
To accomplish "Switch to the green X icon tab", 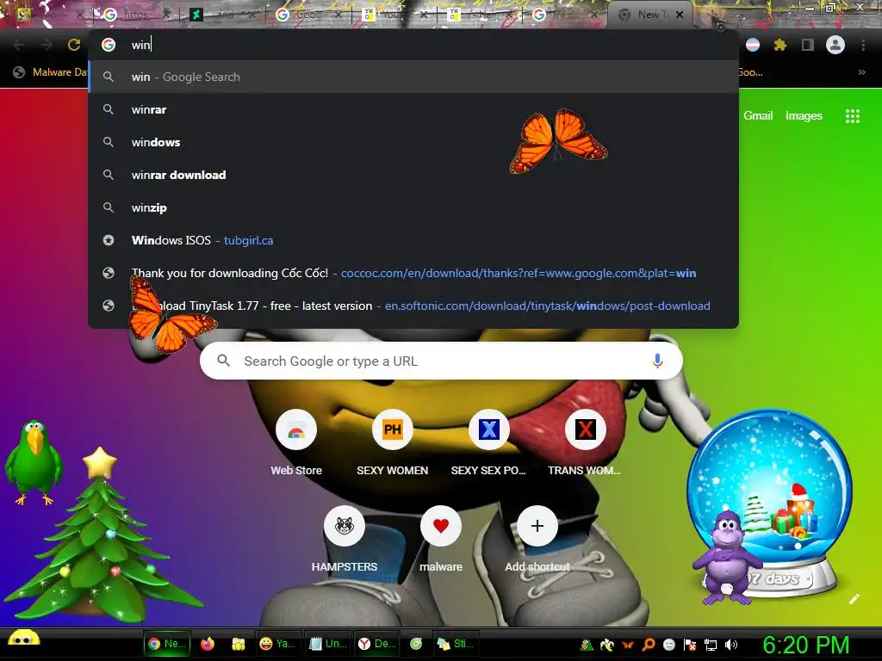I will (x=222, y=15).
